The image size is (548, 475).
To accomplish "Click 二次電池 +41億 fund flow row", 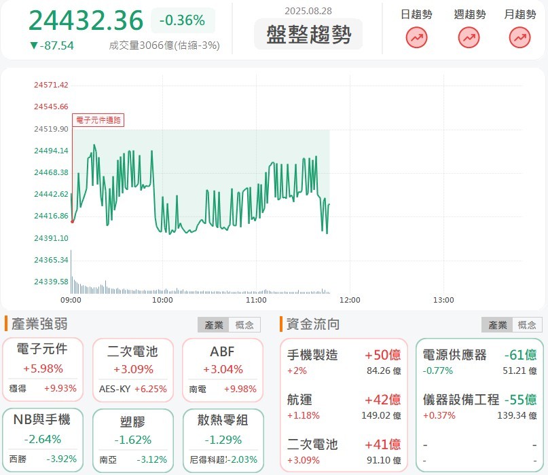I will click(344, 452).
